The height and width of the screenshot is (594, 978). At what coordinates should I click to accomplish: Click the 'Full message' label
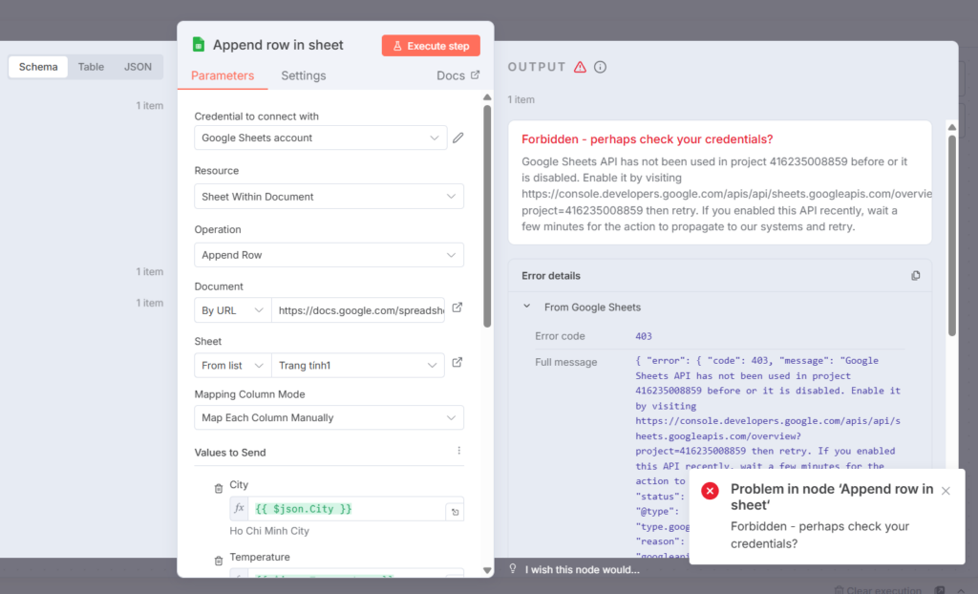[x=565, y=363]
